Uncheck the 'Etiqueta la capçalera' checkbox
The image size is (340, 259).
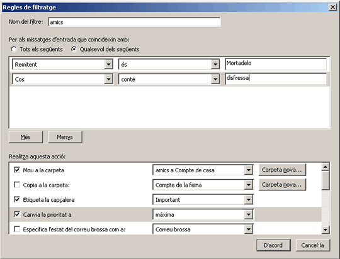17,199
